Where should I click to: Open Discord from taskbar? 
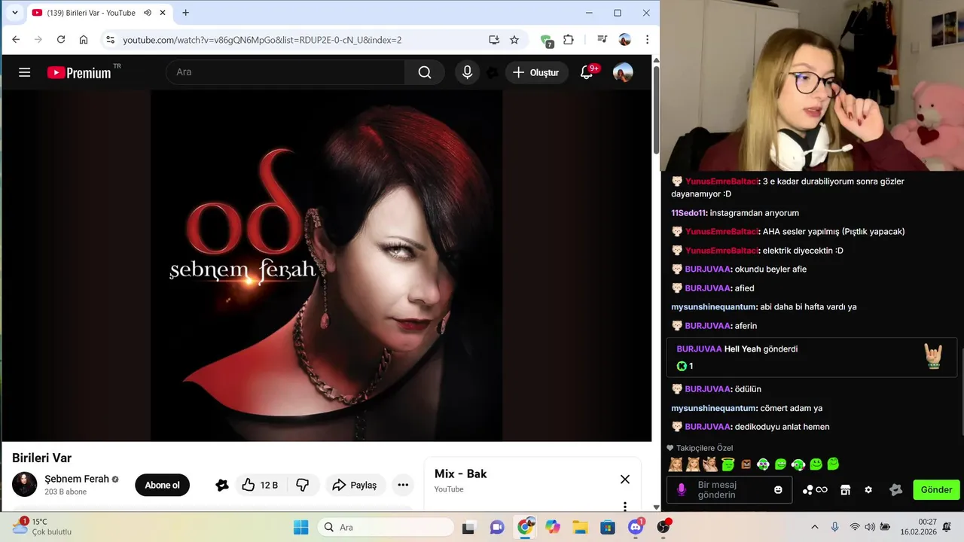tap(636, 527)
